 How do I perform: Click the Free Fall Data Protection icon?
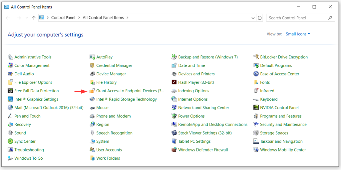[x=10, y=91]
